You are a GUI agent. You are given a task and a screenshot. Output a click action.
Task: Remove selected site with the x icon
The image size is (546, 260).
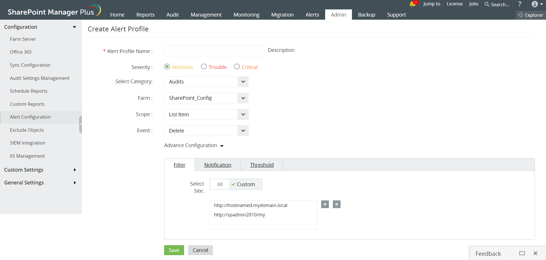tap(337, 204)
